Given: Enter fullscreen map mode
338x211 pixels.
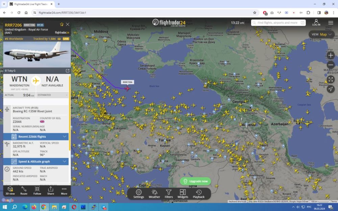Looking at the screenshot, I should tap(331, 79).
